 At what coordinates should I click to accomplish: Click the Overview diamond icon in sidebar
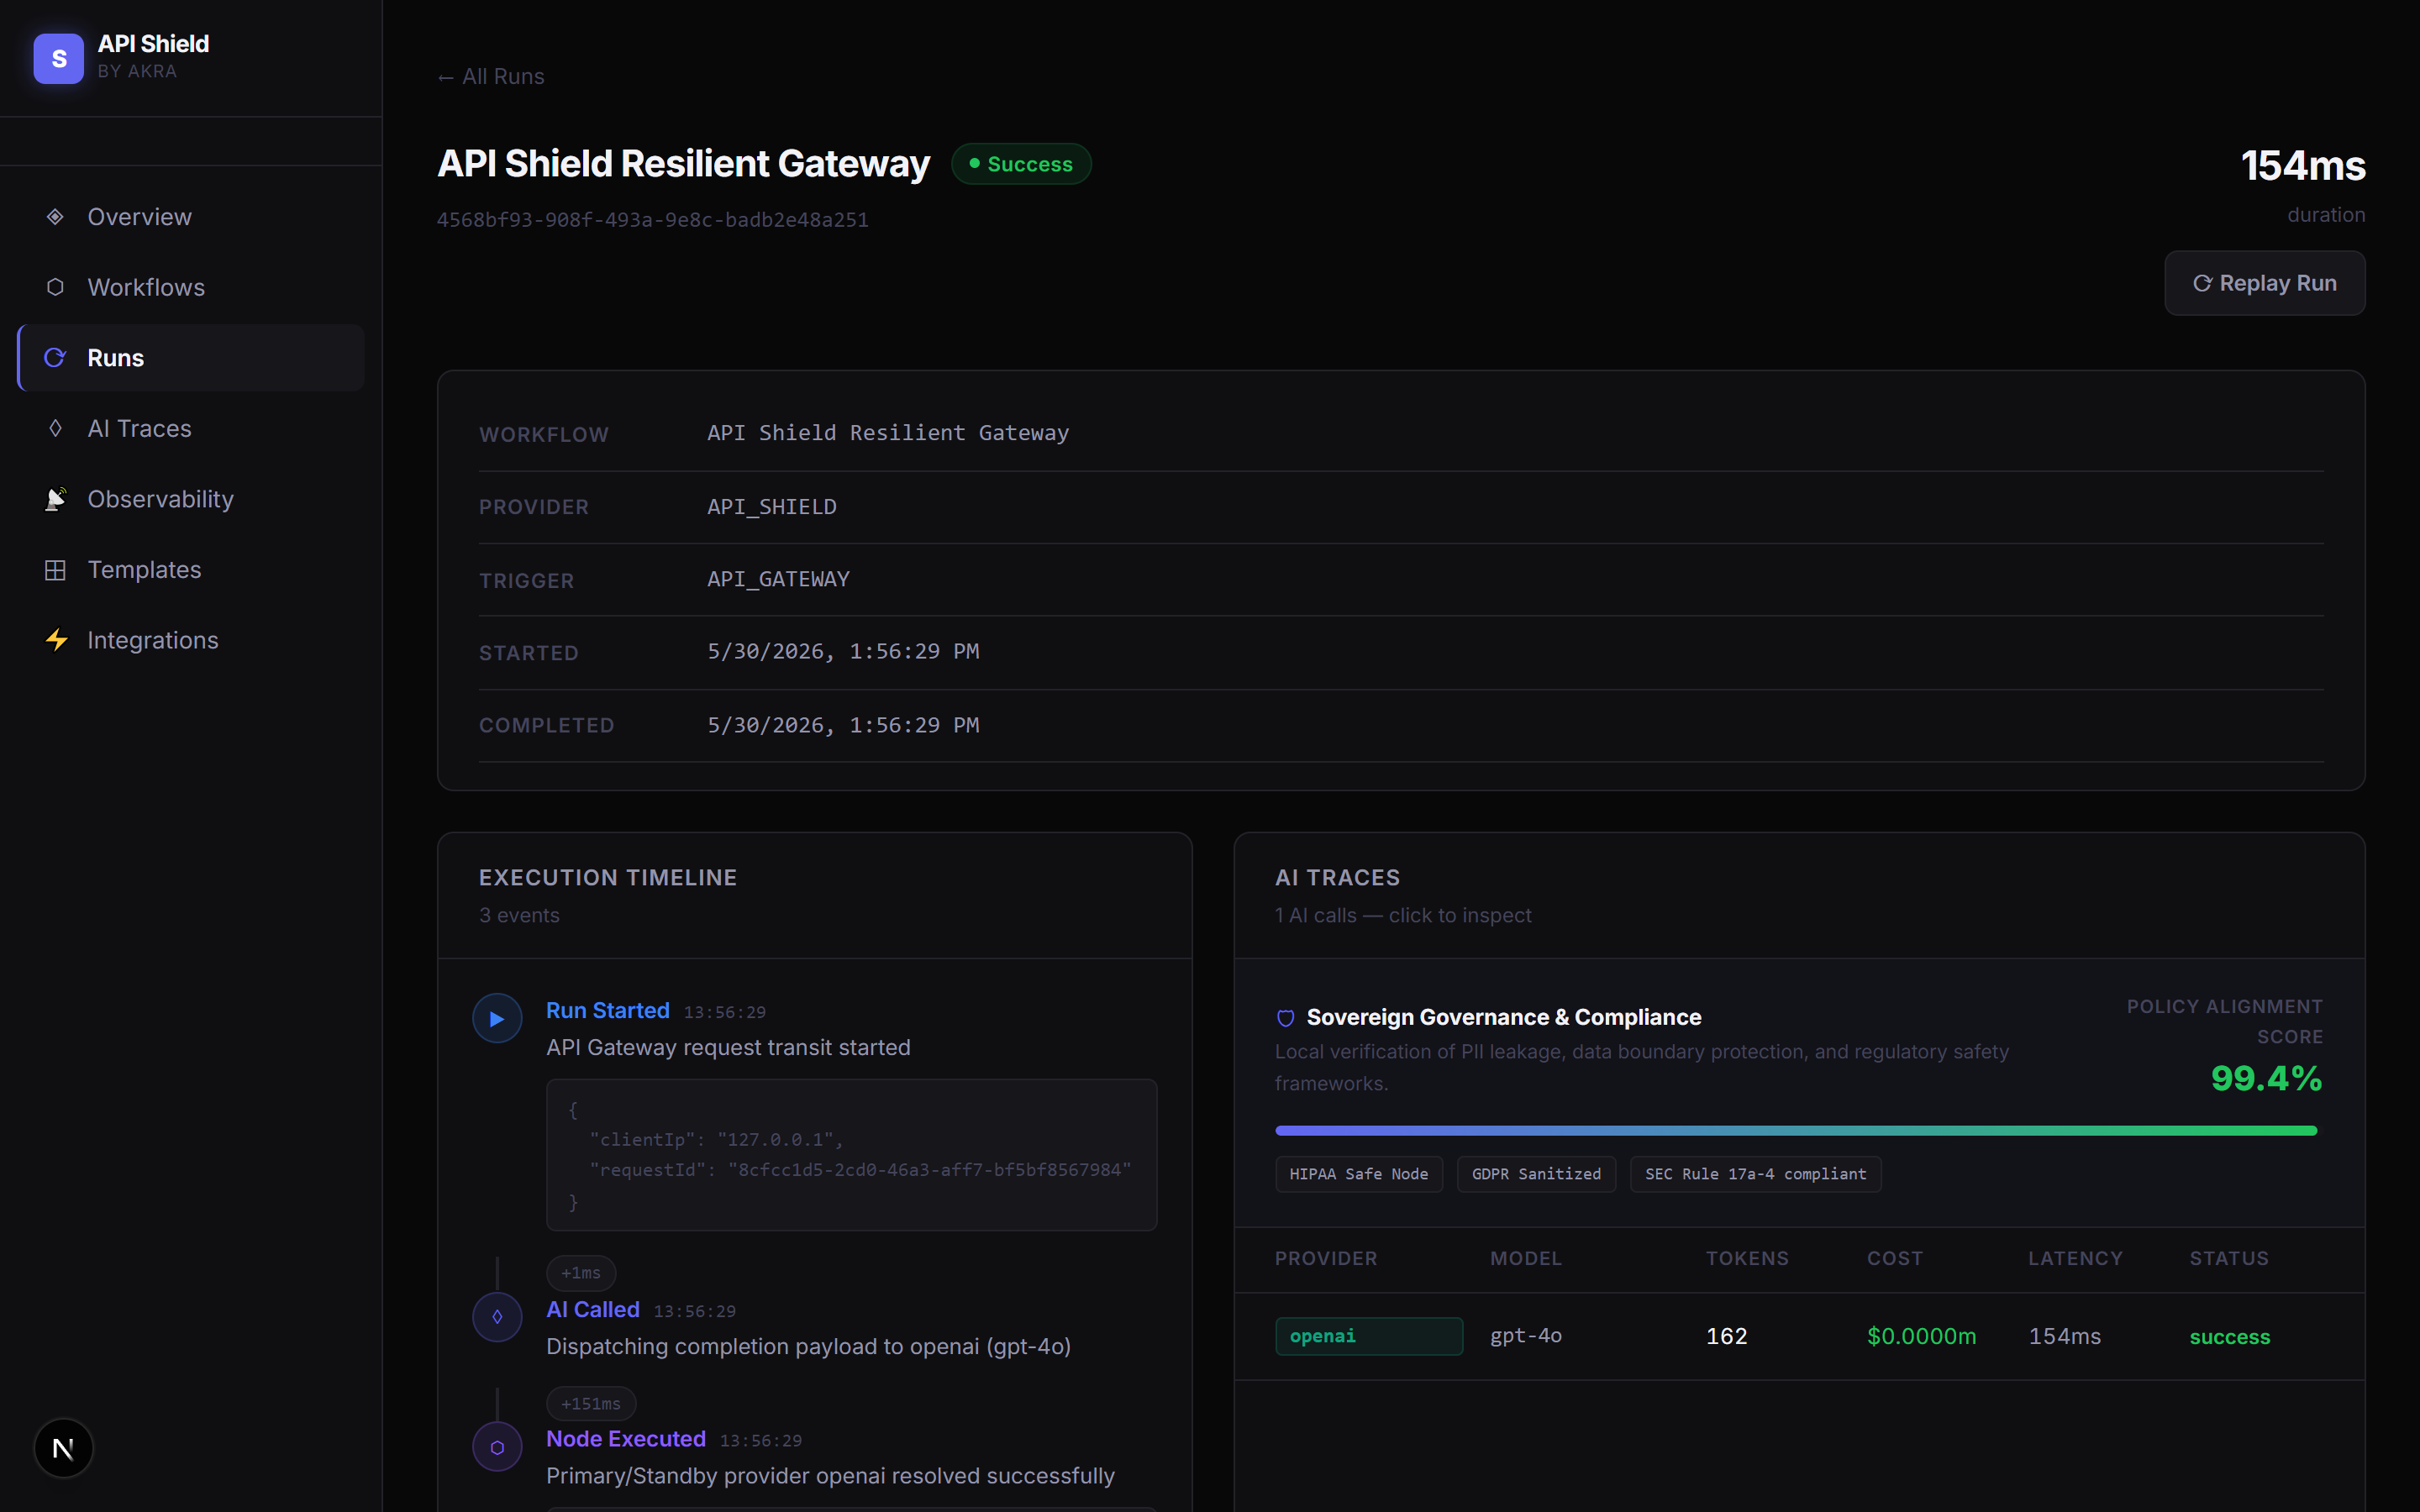point(55,217)
